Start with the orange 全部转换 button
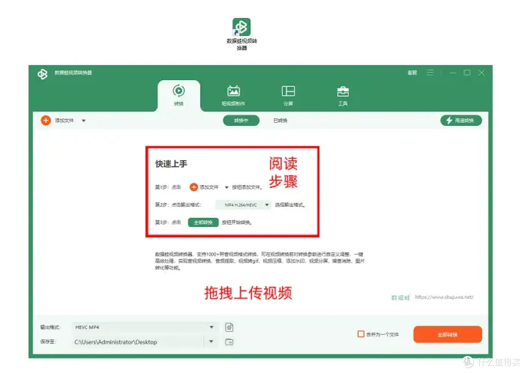 point(448,335)
